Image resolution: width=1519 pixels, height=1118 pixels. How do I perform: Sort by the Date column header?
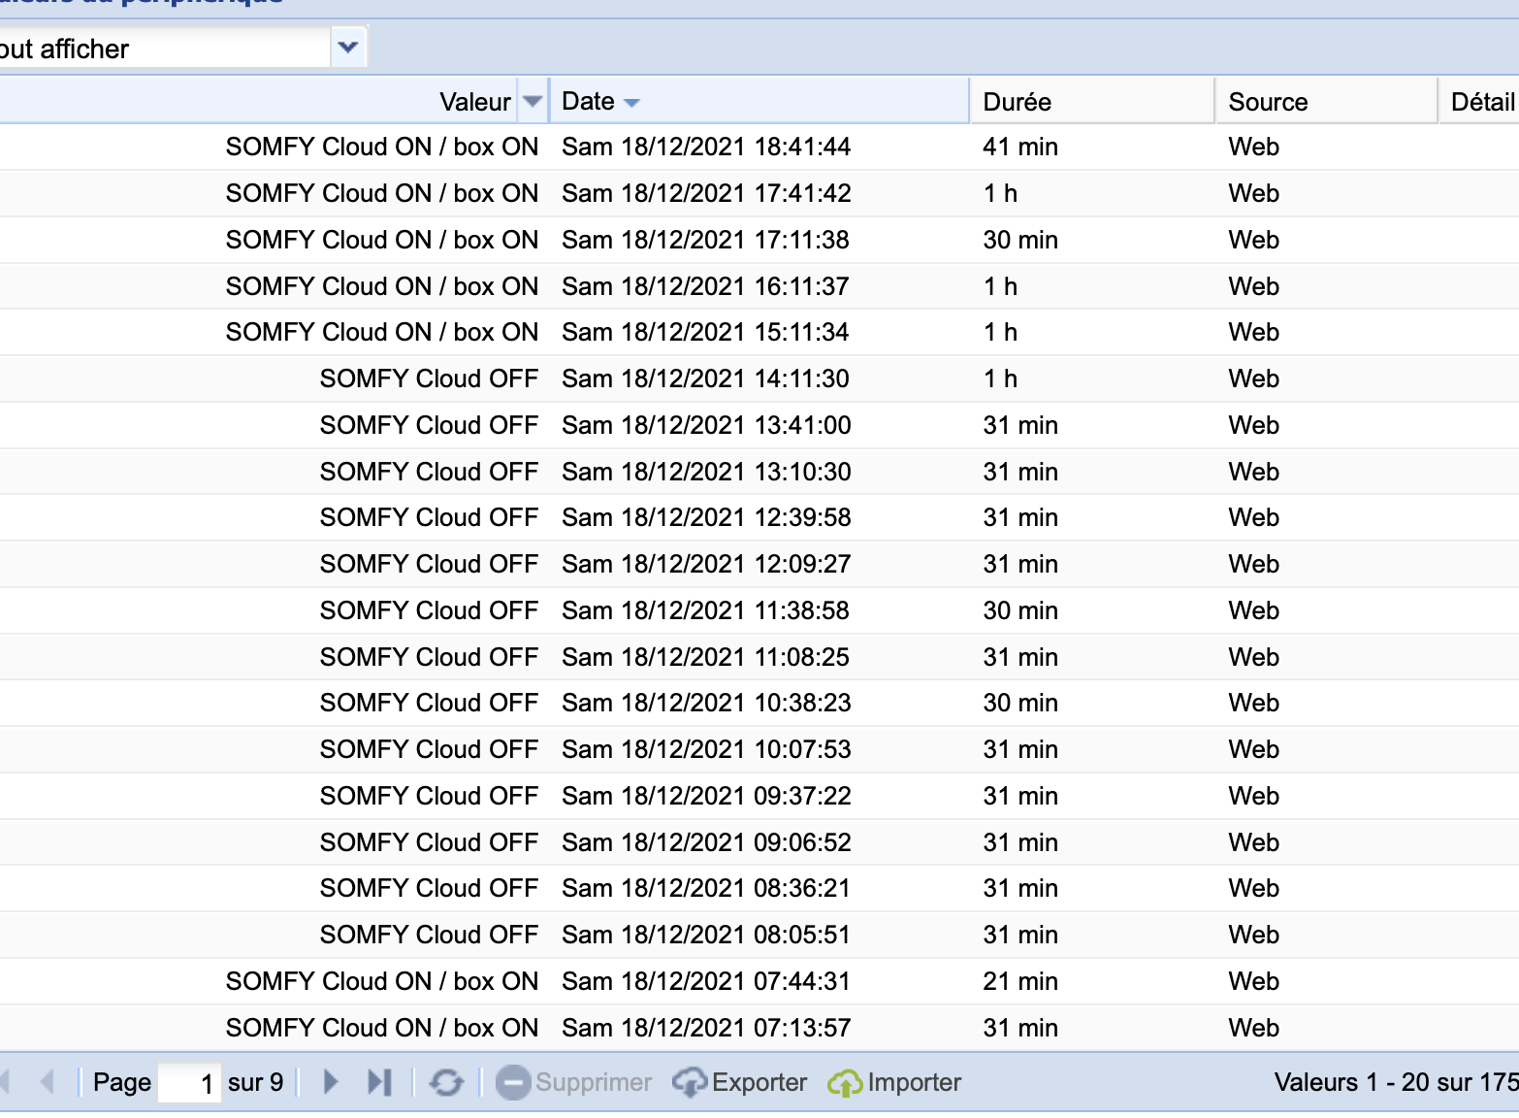pyautogui.click(x=759, y=101)
